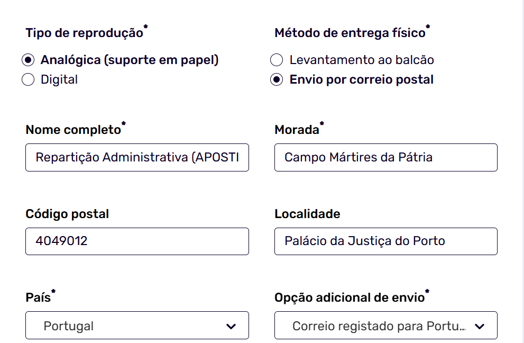
Task: Select Levantamento ao balcão delivery method
Action: [x=277, y=60]
